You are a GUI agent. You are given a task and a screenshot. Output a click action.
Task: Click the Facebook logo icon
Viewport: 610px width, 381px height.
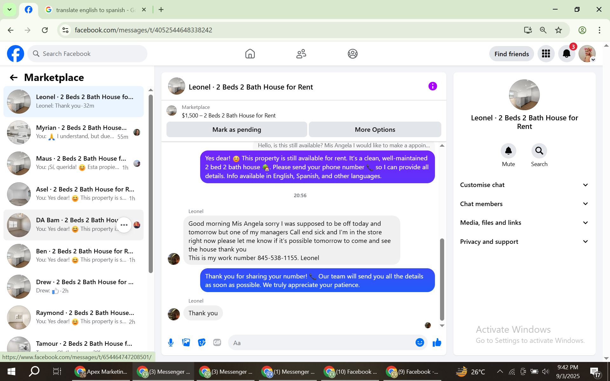(16, 54)
